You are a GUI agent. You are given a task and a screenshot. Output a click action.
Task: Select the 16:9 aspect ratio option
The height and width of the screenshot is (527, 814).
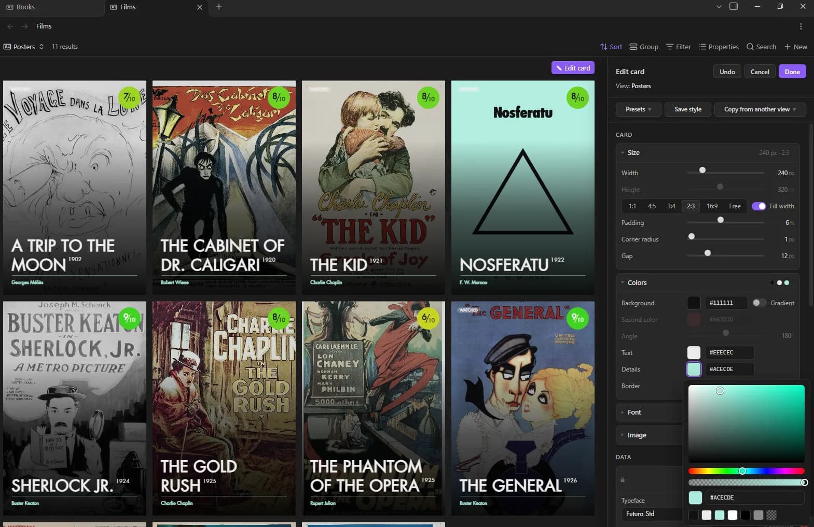click(x=712, y=206)
